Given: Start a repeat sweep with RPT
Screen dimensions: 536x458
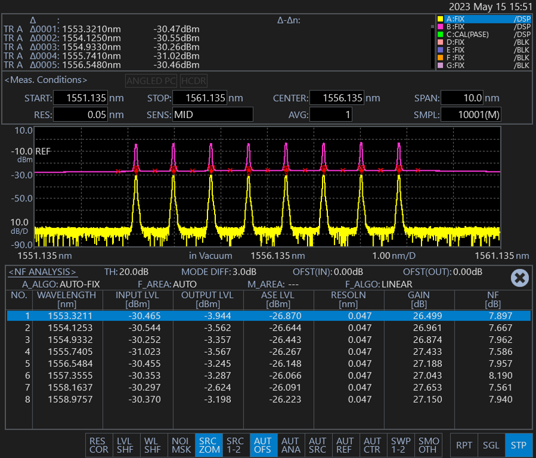Looking at the screenshot, I should point(463,445).
